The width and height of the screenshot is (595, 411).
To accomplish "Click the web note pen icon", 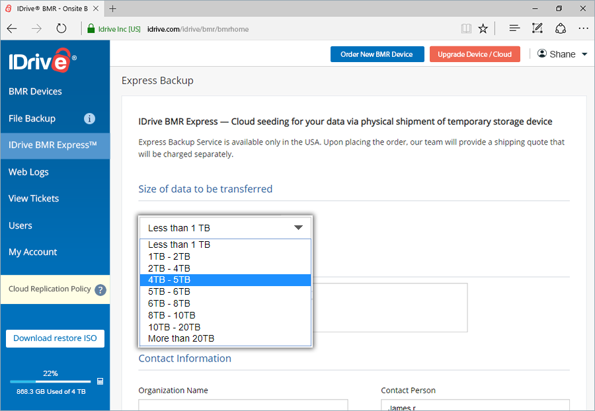I will [537, 28].
